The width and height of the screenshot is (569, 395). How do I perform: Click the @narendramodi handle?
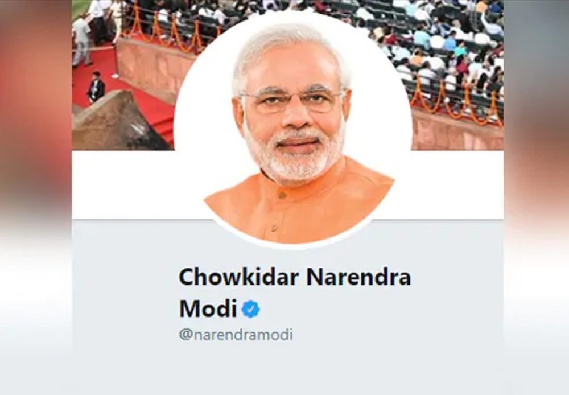tap(236, 334)
